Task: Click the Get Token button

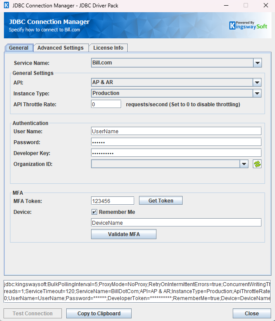Action: (x=161, y=201)
